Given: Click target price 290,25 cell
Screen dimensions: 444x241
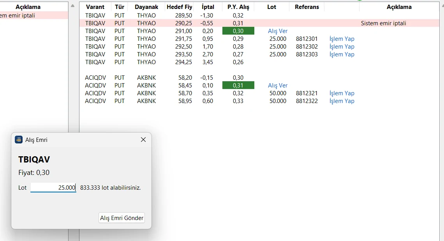Looking at the screenshot, I should [x=183, y=23].
